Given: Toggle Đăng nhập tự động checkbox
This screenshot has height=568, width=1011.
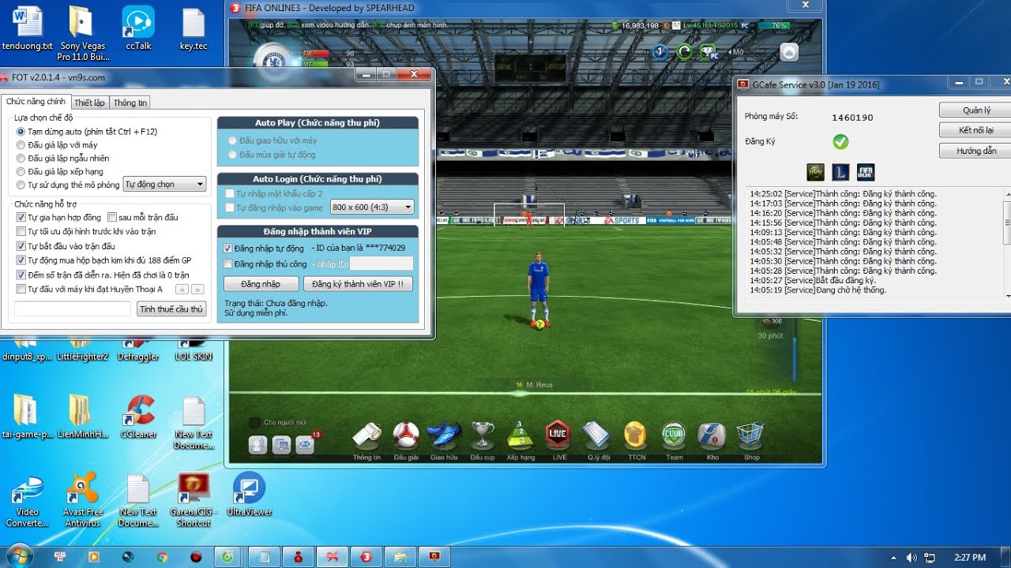Looking at the screenshot, I should click(228, 248).
